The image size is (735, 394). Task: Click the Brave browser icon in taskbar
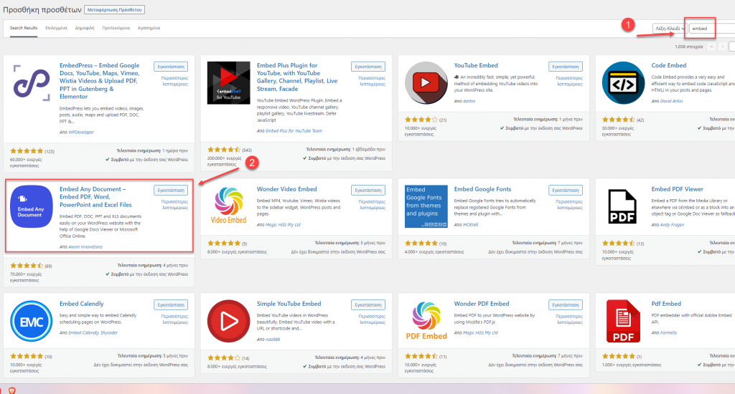tap(11, 390)
